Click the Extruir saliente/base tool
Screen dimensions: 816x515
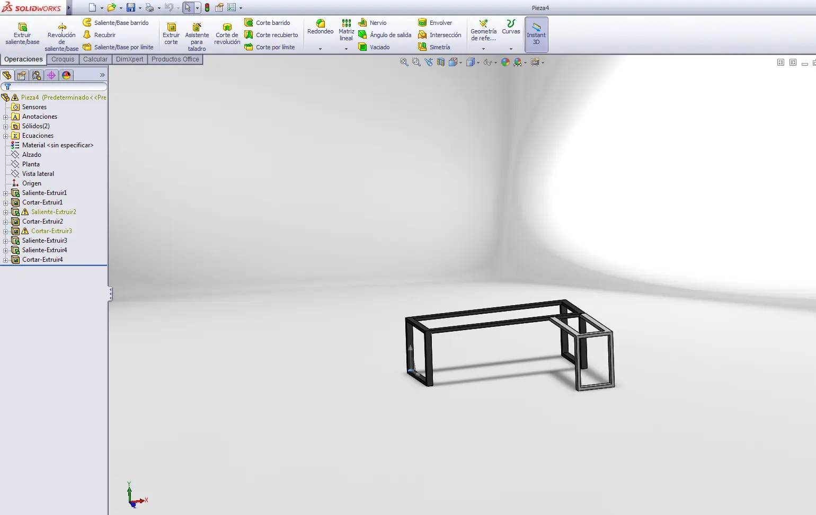22,34
